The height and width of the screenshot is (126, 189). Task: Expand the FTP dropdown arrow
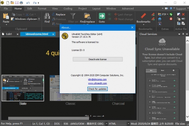[168, 14]
